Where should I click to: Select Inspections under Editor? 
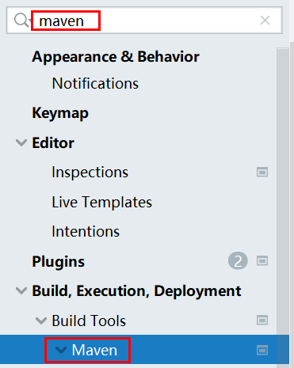coord(90,173)
